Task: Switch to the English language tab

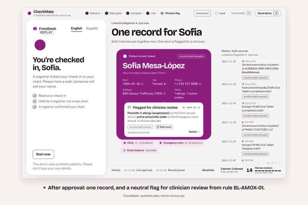Action: pyautogui.click(x=76, y=28)
